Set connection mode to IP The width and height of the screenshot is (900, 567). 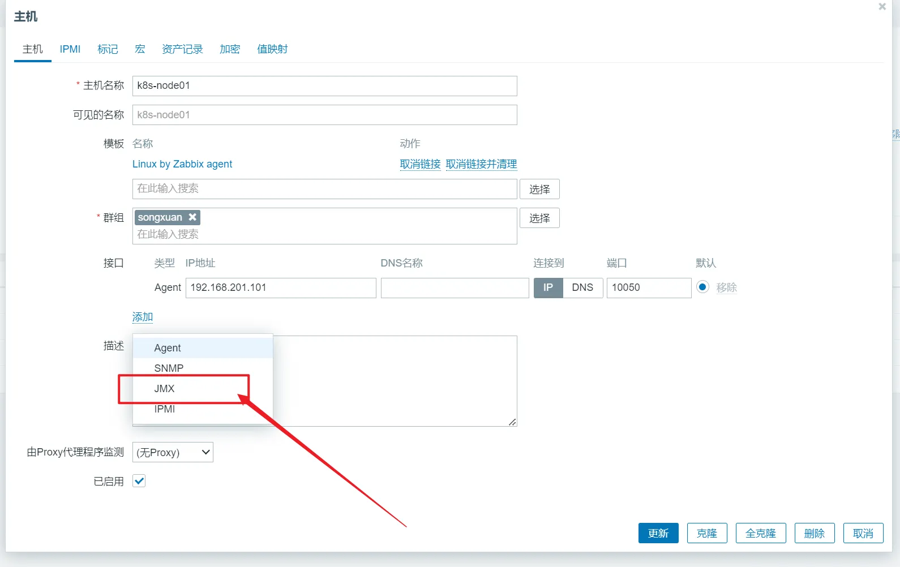pyautogui.click(x=548, y=287)
